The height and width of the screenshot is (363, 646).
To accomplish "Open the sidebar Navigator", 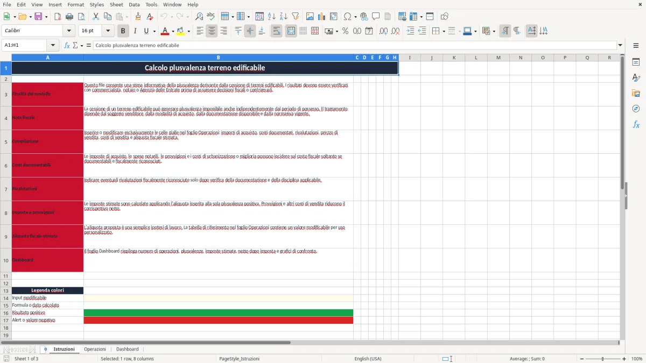I will click(636, 109).
